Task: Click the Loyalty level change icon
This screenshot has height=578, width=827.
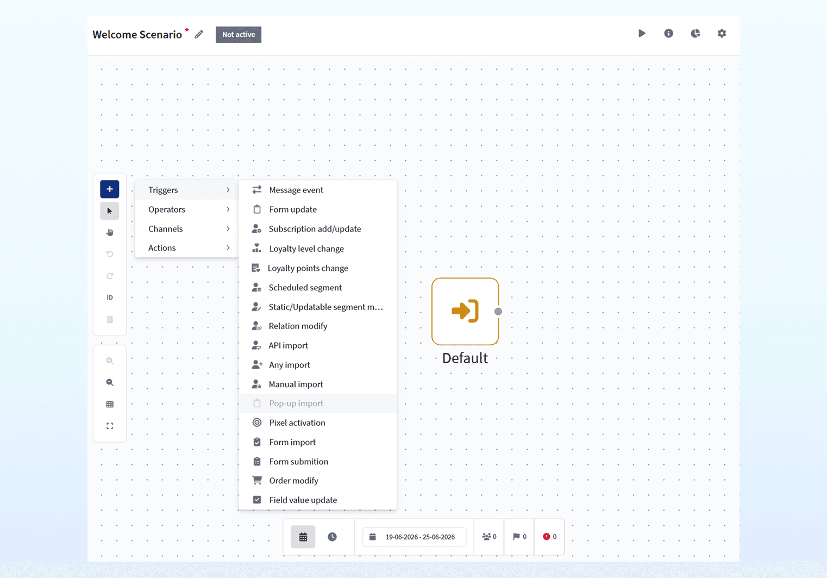Action: point(256,248)
